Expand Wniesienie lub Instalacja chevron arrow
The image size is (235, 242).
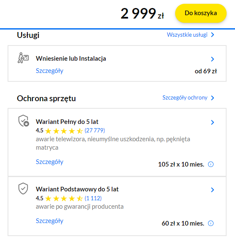(213, 59)
